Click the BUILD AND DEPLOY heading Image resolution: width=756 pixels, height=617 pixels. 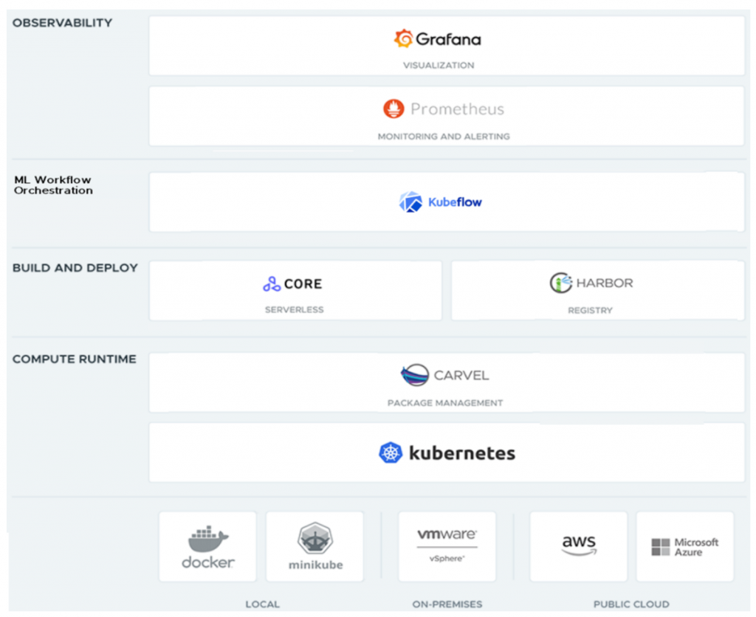point(75,267)
